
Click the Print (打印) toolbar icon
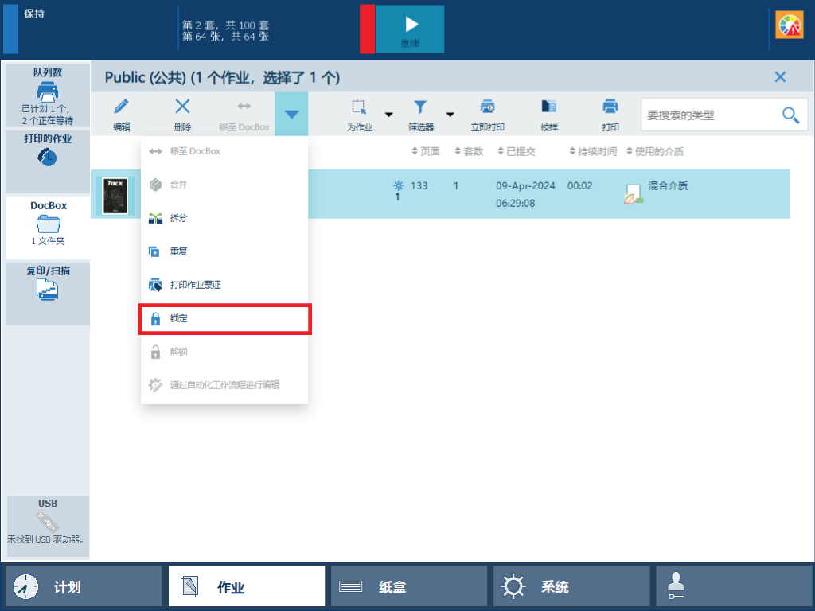pos(610,107)
